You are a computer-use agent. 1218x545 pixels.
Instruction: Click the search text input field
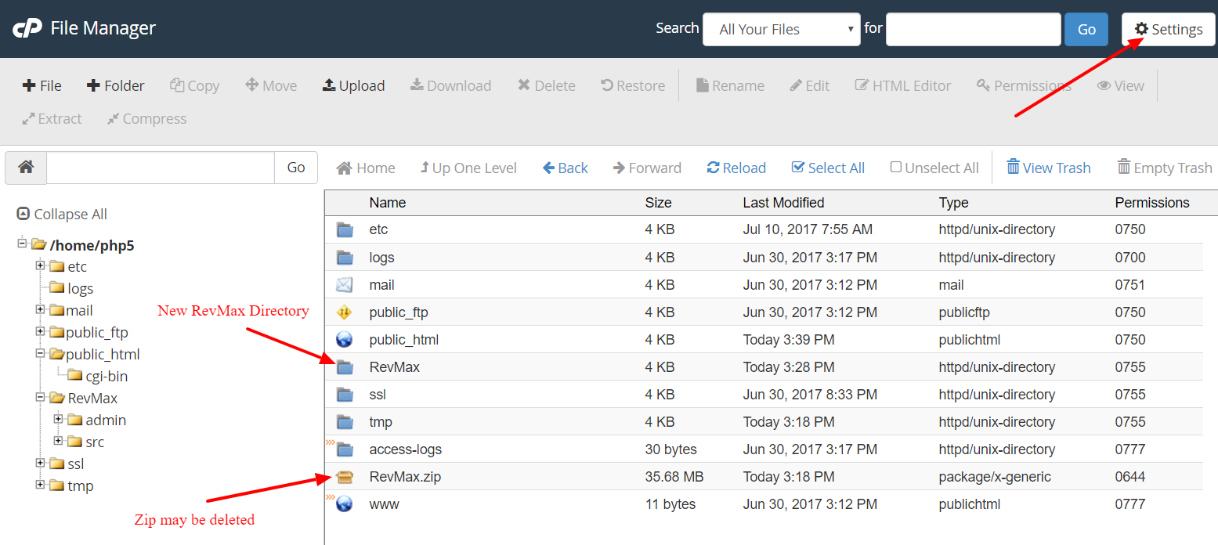pos(973,30)
